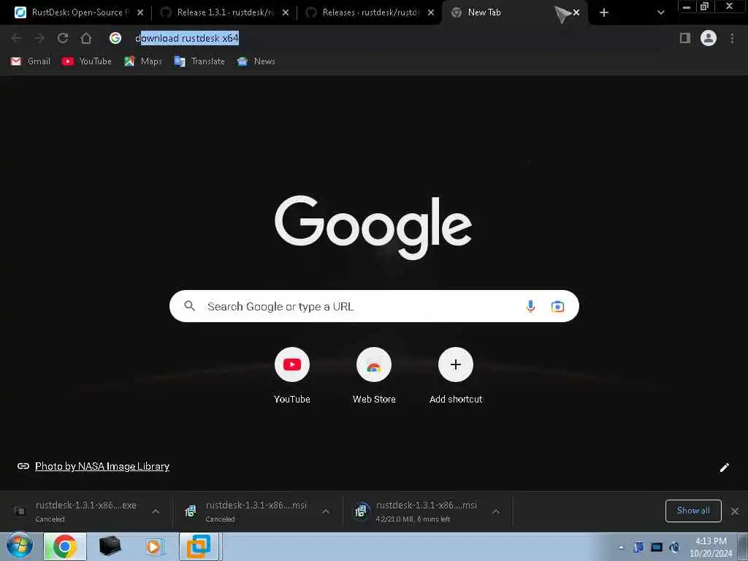
Task: Search by image with camera icon
Action: click(x=557, y=306)
